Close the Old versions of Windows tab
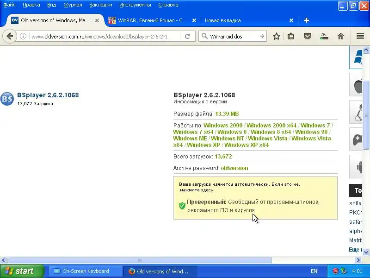Image resolution: width=370 pixels, height=278 pixels. tap(97, 20)
